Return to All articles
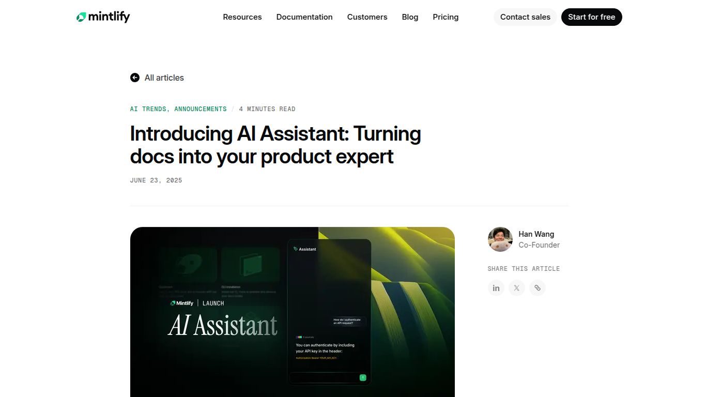This screenshot has height=397, width=706. coord(164,78)
